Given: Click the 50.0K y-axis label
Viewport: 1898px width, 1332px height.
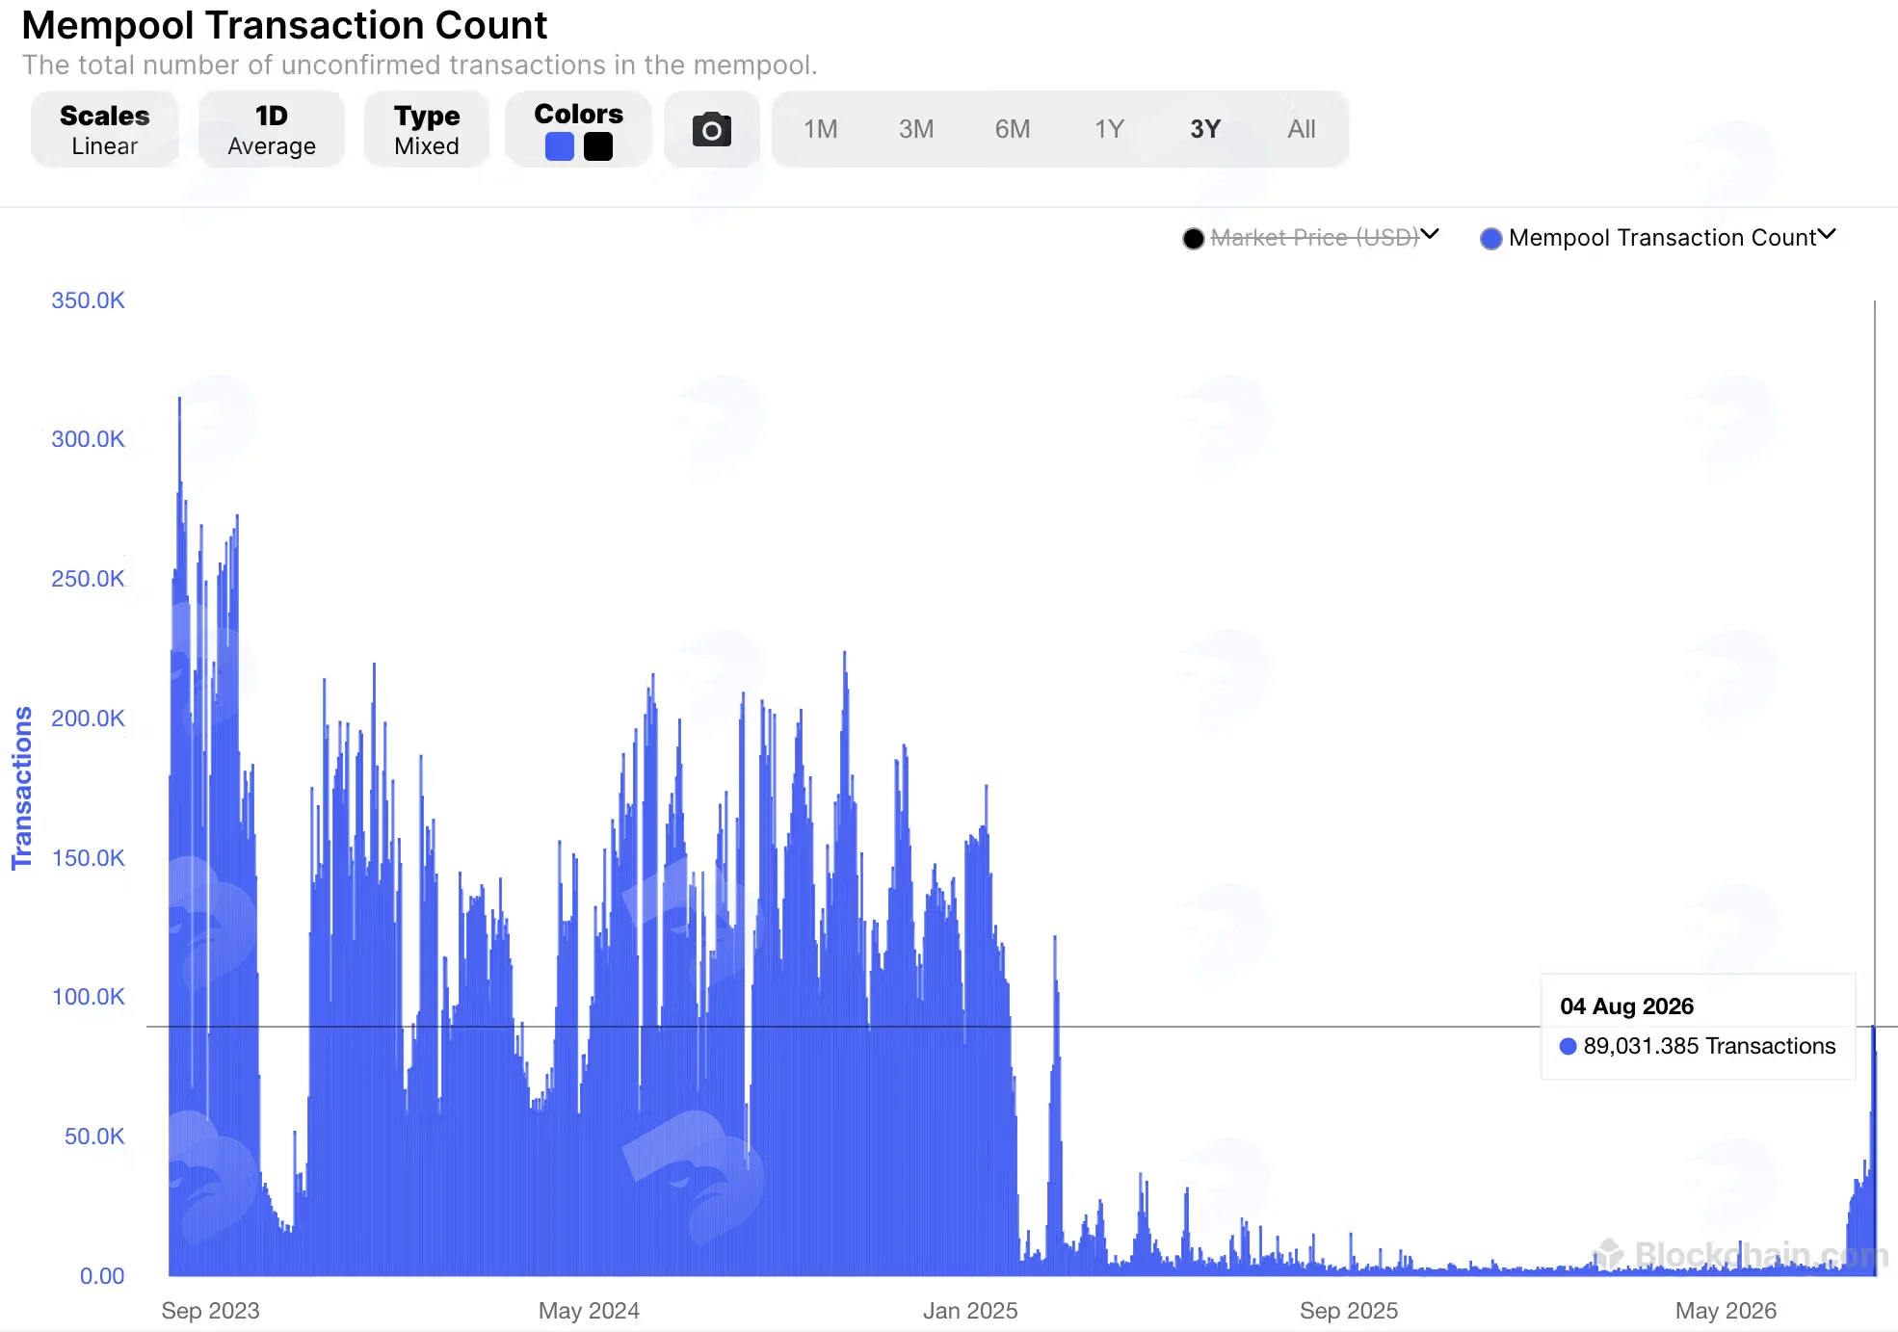Looking at the screenshot, I should (x=94, y=1136).
